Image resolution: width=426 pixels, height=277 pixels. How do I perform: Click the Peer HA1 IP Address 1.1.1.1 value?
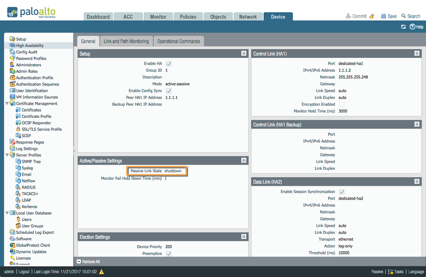click(171, 97)
